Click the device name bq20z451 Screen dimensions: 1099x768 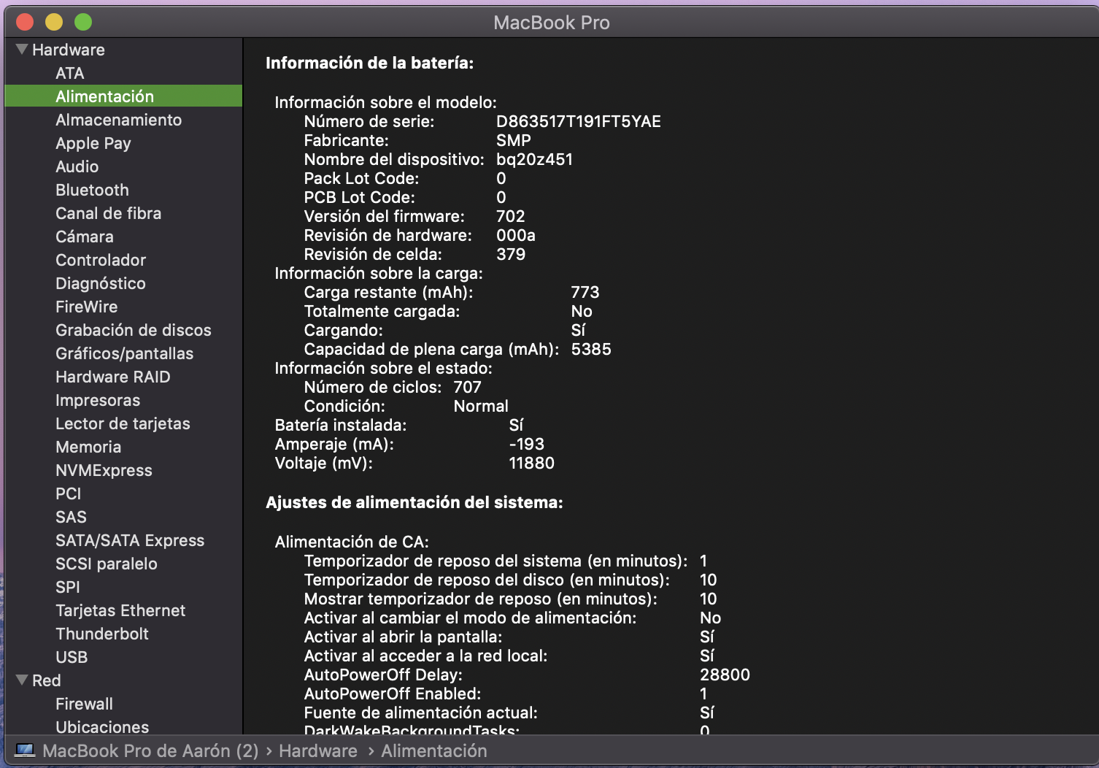[534, 159]
